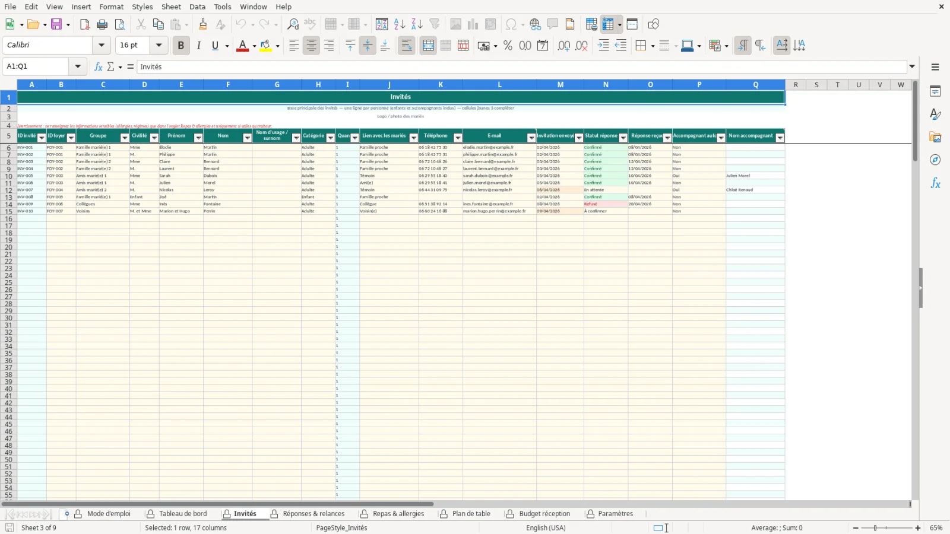Select column L header
950x534 pixels.
[x=499, y=85]
